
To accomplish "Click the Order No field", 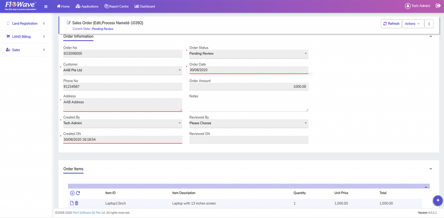I will tap(123, 54).
